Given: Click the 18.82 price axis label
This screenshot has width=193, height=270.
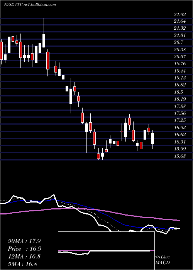Looking at the screenshot, I should tap(180, 85).
